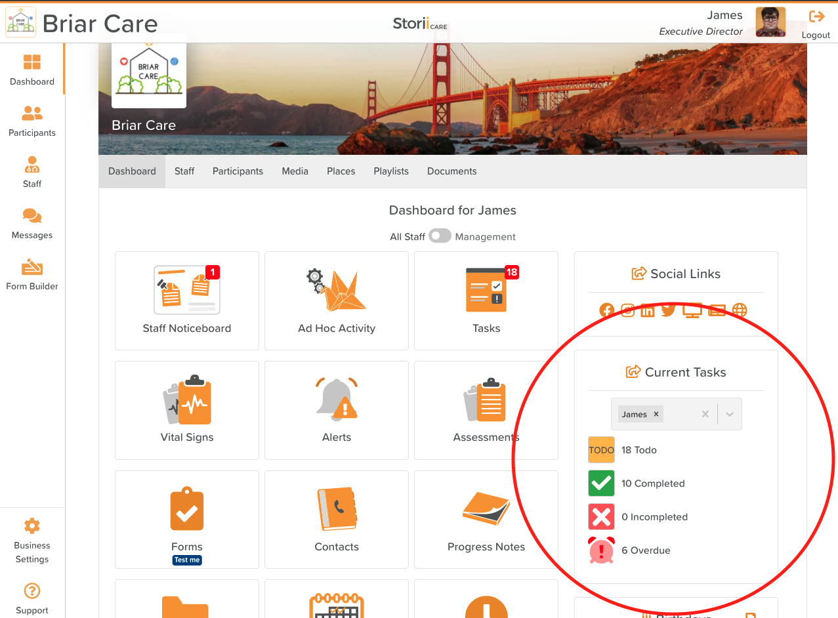Click the Overdue alarm clock icon
This screenshot has height=618, width=838.
click(602, 550)
